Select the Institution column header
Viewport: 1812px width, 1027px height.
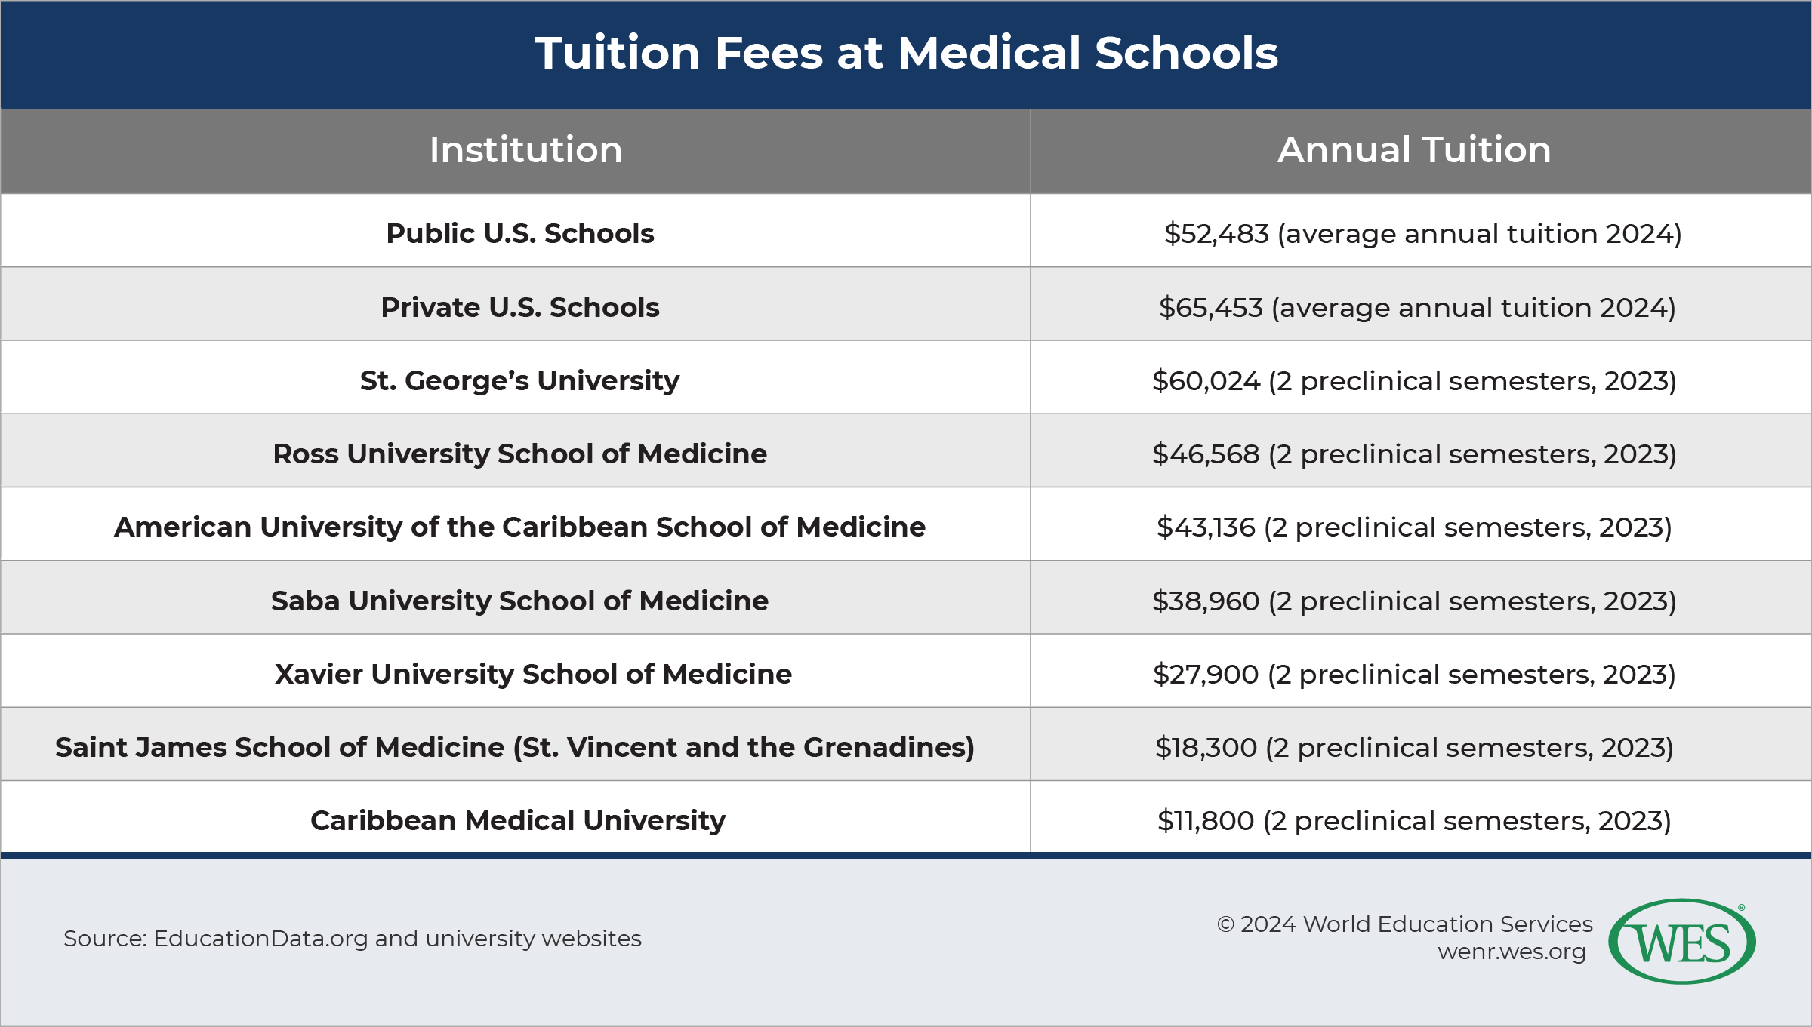click(x=525, y=150)
